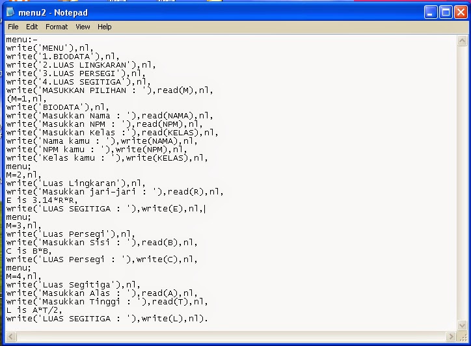Image resolution: width=471 pixels, height=346 pixels.
Task: Click the line 'M=3,nl,'
Action: (x=23, y=225)
